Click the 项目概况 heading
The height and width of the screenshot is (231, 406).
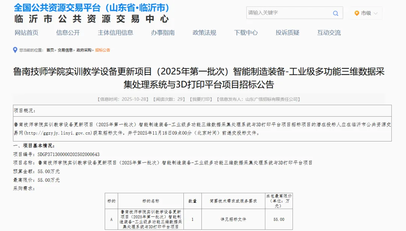[24, 111]
